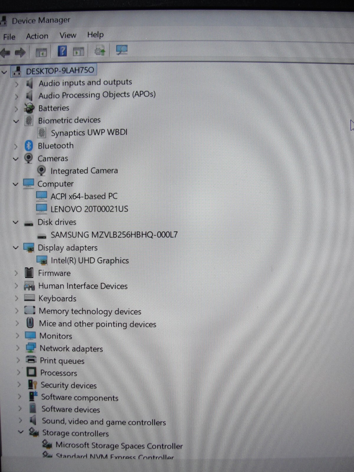Click the Forward arrow toolbar icon
354x472 pixels.
[x=20, y=53]
